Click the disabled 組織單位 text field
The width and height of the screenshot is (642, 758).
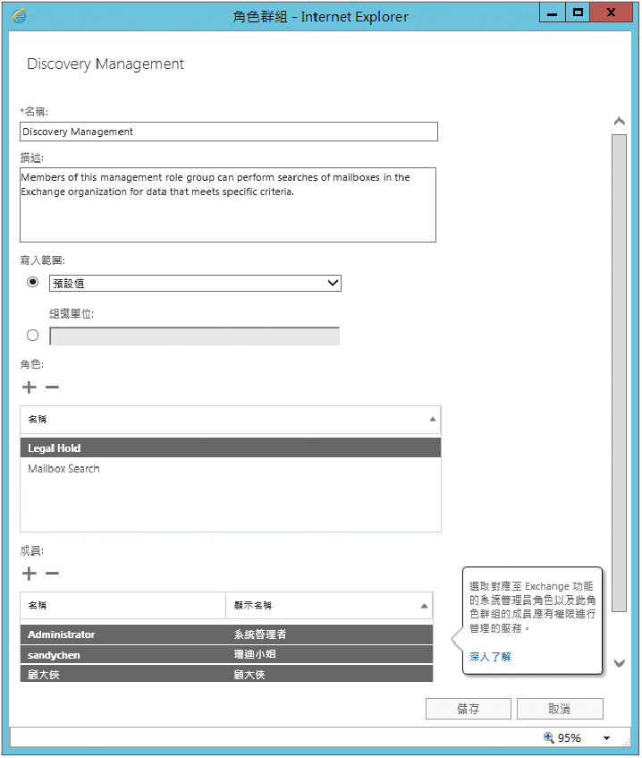[x=195, y=336]
